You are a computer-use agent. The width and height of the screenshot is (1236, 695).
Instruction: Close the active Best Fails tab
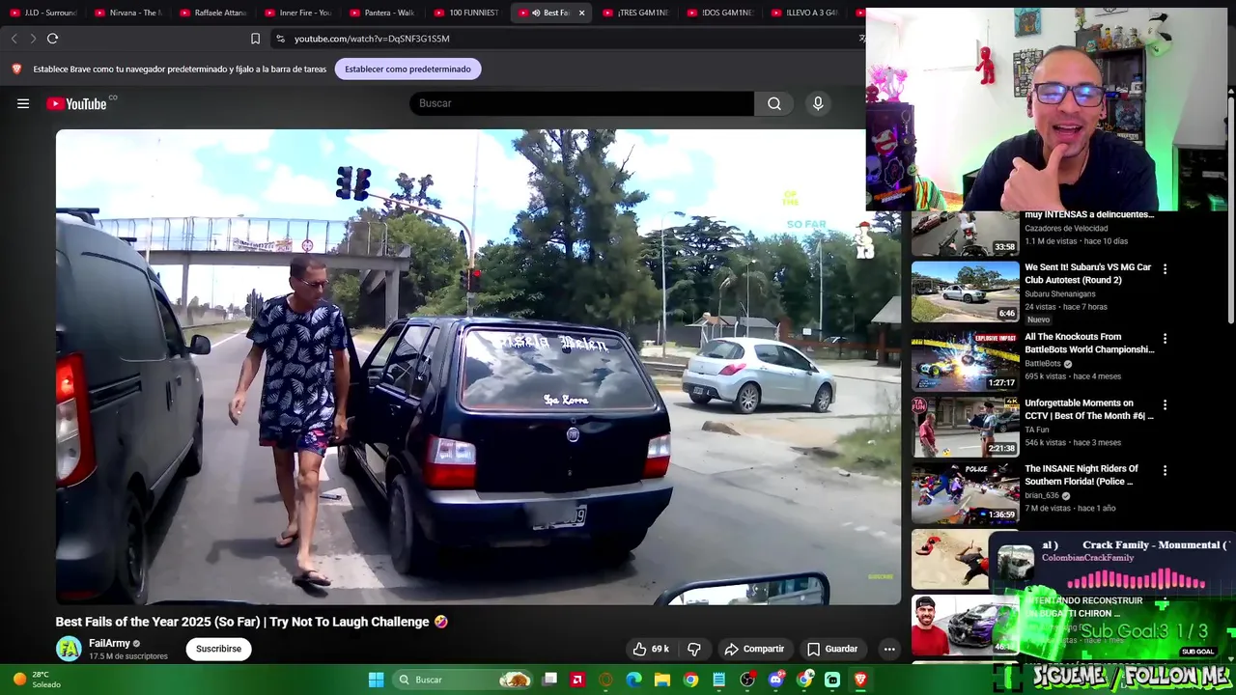581,13
